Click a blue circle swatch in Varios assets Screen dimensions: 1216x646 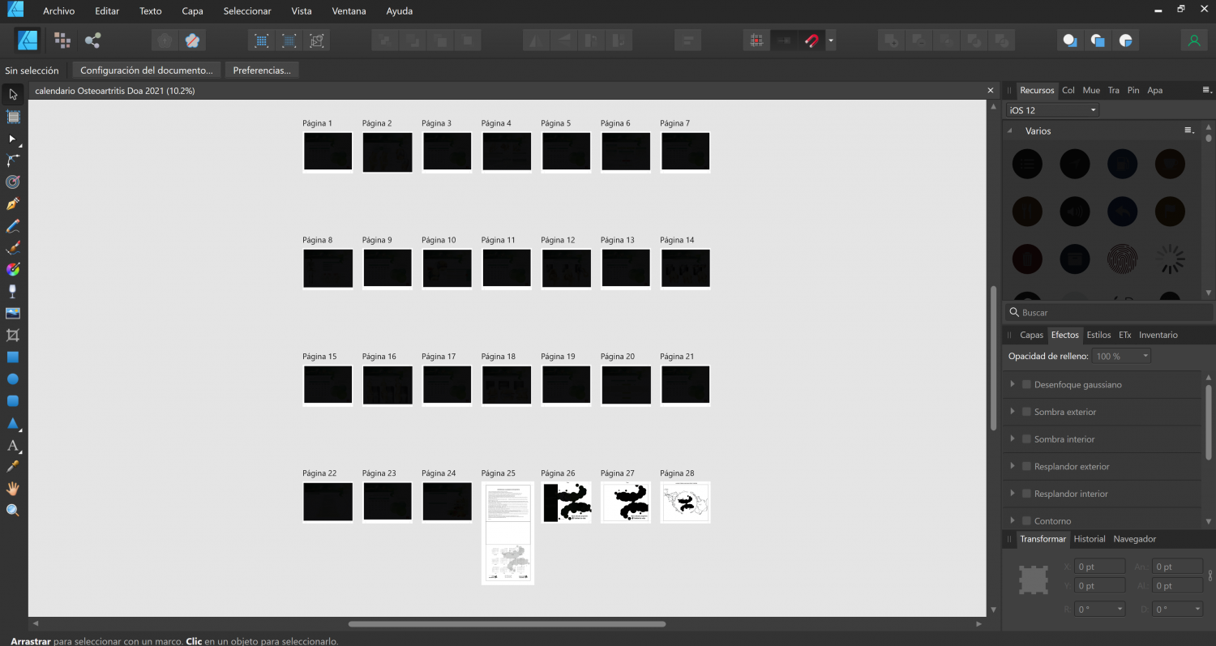(x=1122, y=163)
